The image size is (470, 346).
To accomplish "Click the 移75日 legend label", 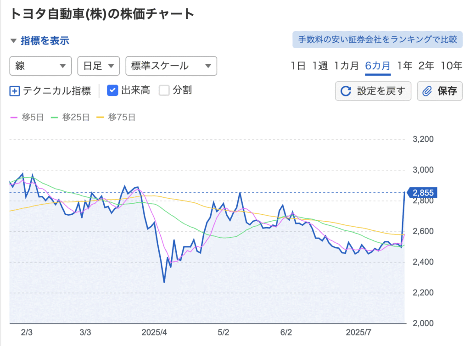I will tap(122, 117).
